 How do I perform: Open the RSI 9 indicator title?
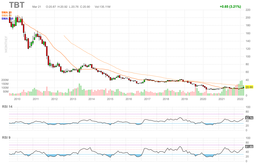pos(6,137)
